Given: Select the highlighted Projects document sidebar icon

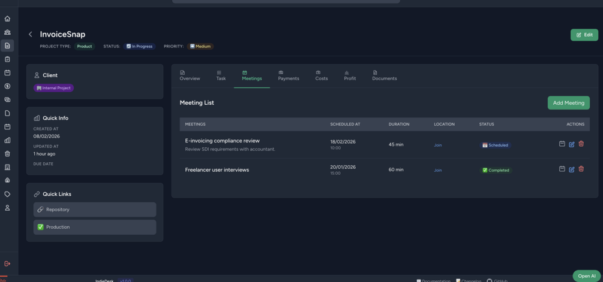Looking at the screenshot, I should click(7, 46).
